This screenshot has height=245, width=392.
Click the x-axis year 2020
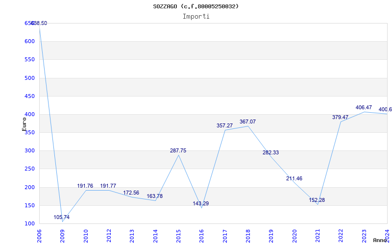click(294, 236)
